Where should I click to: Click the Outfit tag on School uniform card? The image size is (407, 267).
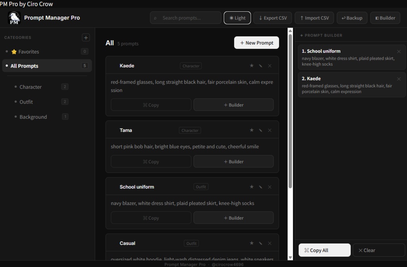tap(201, 187)
